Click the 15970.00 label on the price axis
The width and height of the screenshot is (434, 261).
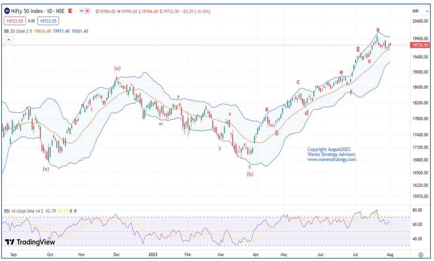420,196
